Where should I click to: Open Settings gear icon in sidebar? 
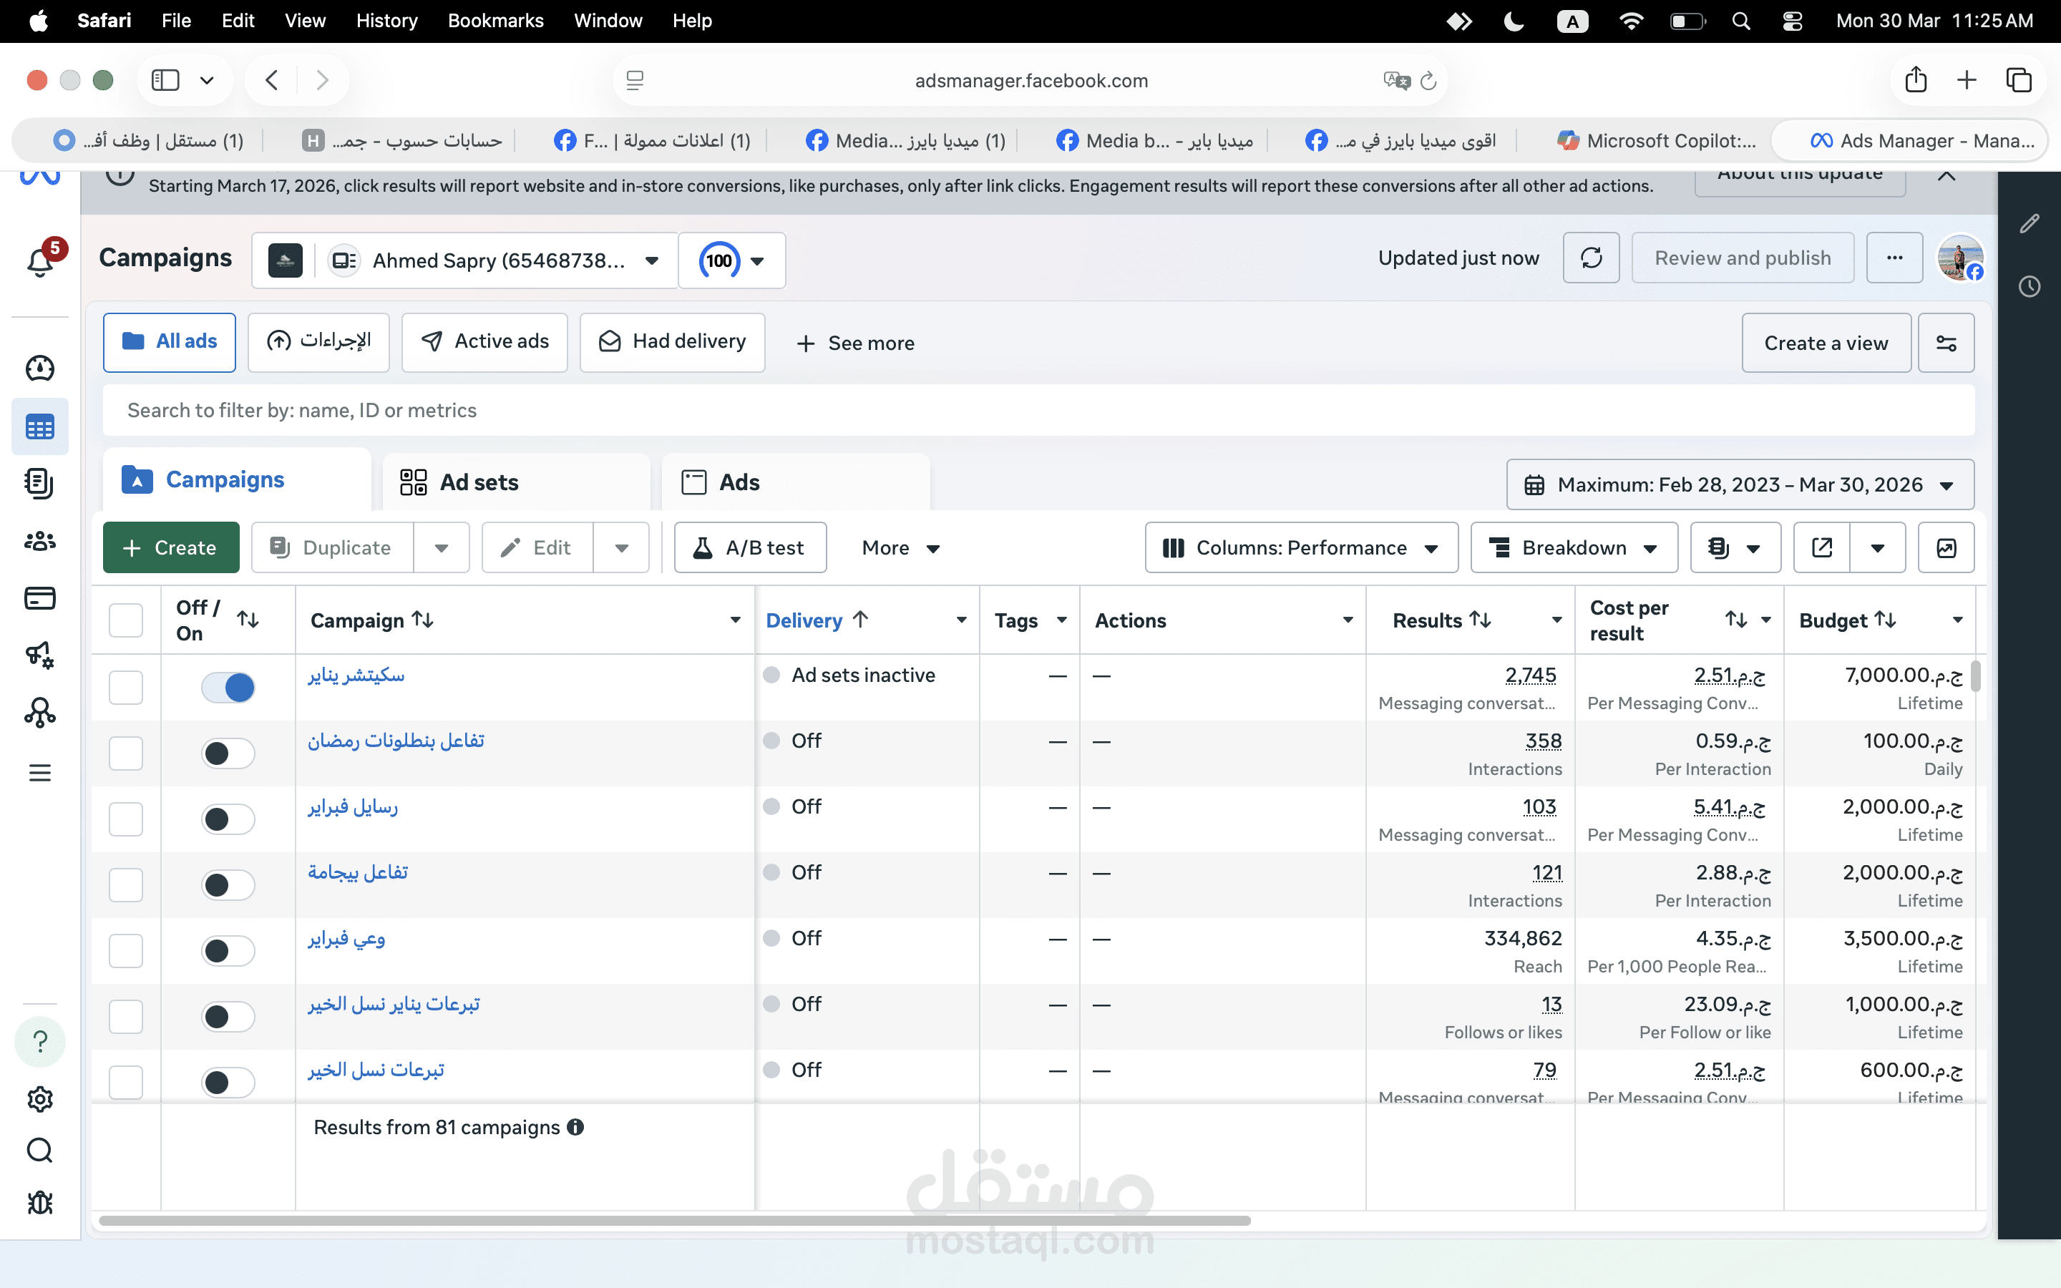coord(40,1099)
